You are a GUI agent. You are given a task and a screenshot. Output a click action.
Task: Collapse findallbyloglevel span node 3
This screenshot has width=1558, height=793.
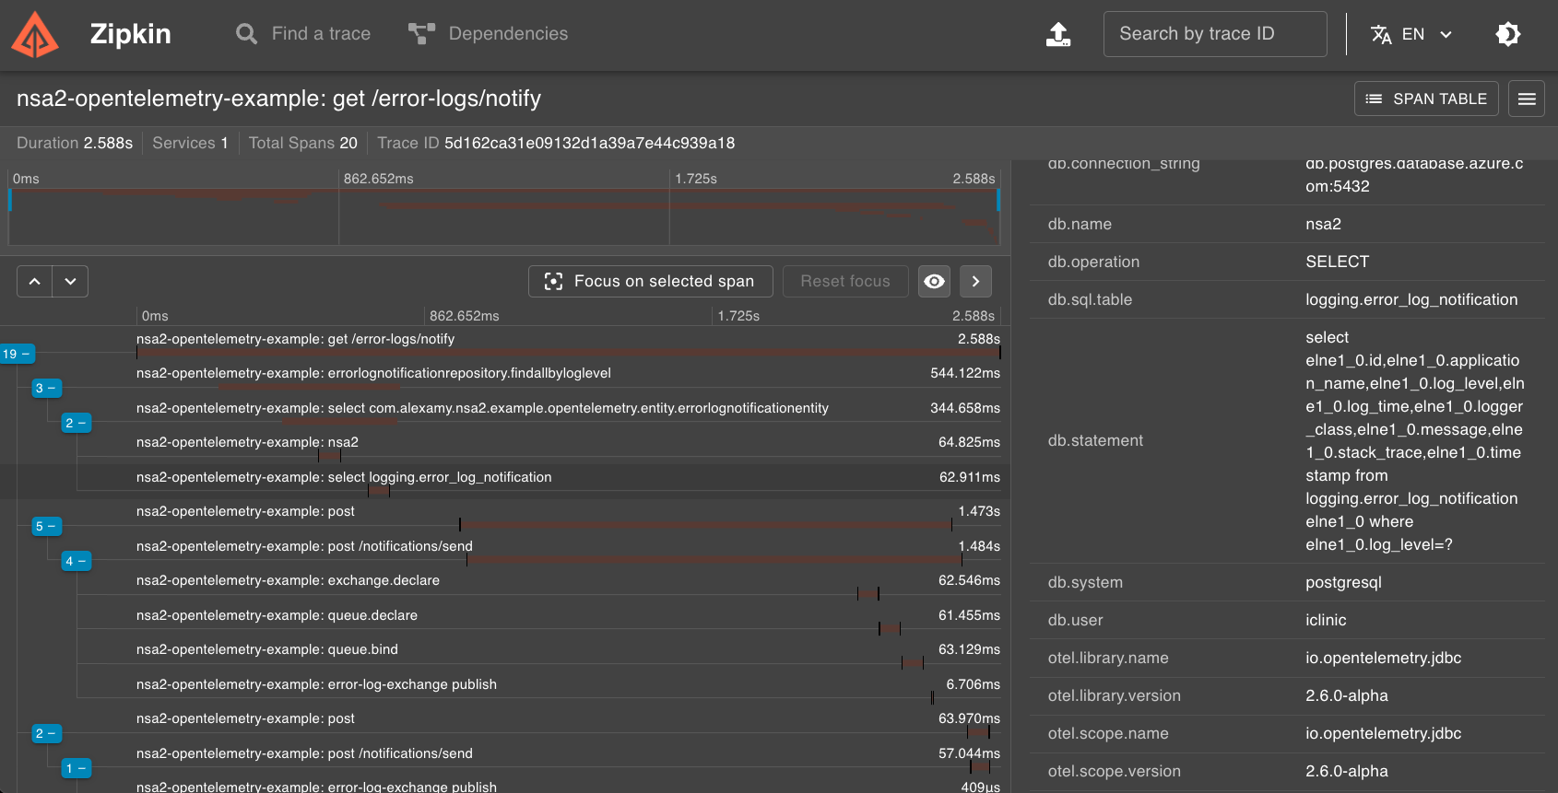[46, 388]
